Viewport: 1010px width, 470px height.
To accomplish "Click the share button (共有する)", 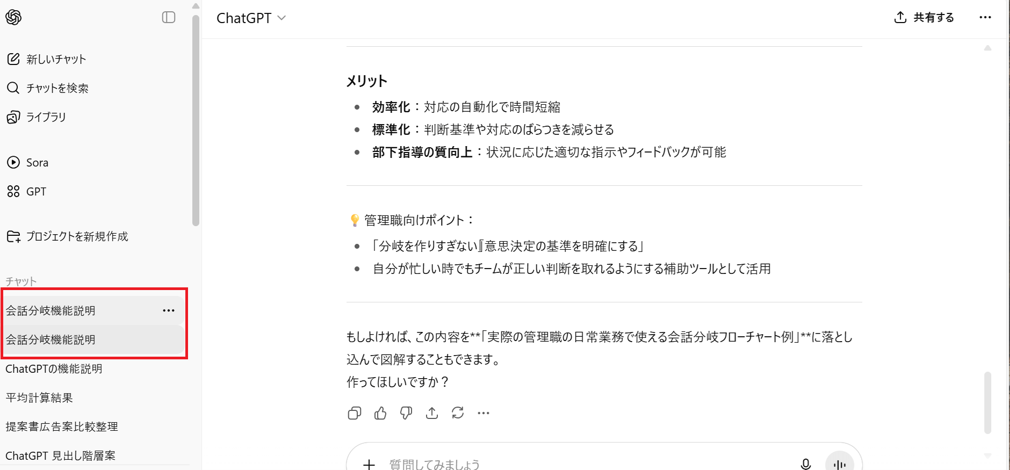I will pyautogui.click(x=924, y=18).
